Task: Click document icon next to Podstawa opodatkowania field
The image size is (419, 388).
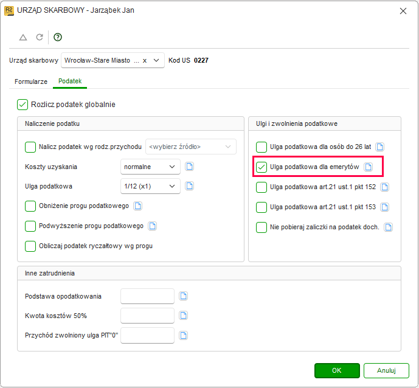Action: click(x=183, y=296)
